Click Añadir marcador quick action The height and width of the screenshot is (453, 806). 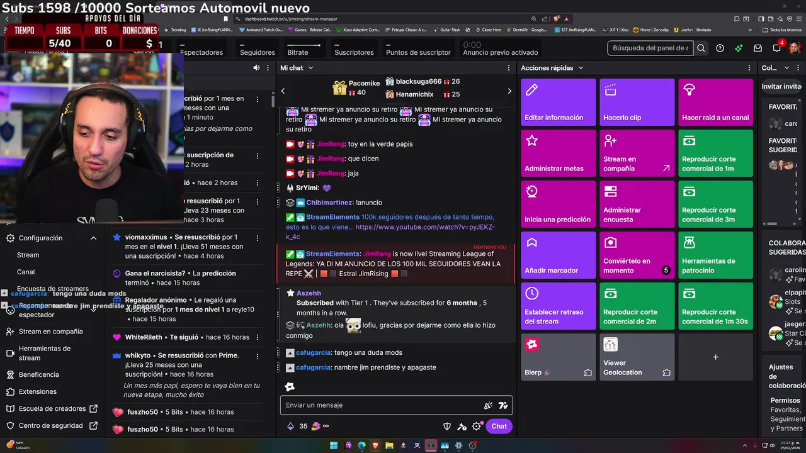click(559, 255)
